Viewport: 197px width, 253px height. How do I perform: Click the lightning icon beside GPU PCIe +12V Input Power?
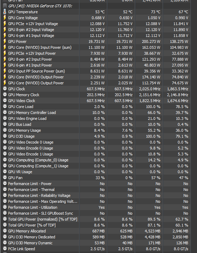pyautogui.click(x=5, y=53)
